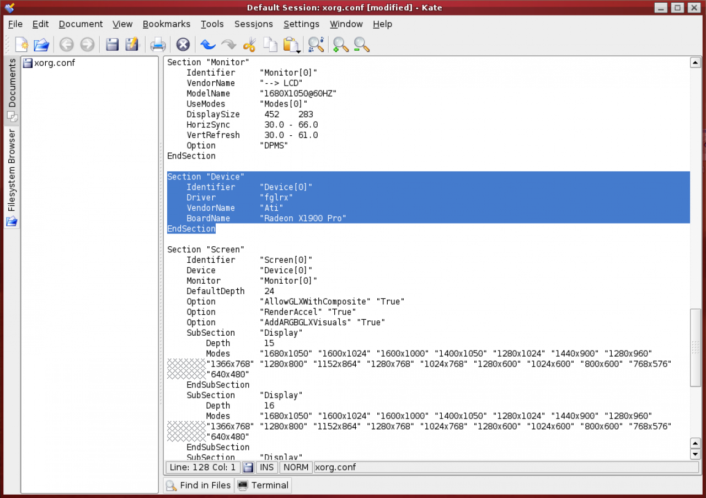
Task: Click the Depth 15 line
Action: click(x=240, y=343)
